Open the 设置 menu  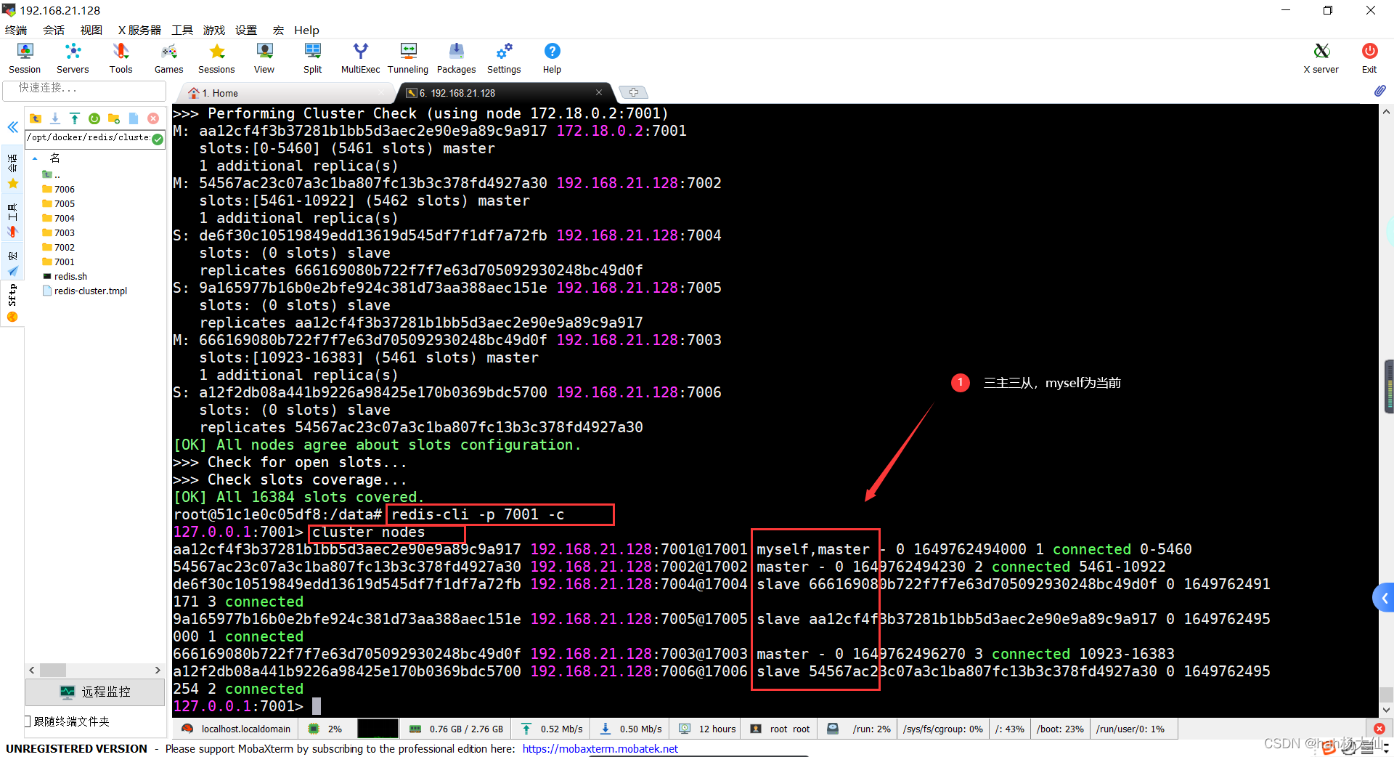(245, 30)
